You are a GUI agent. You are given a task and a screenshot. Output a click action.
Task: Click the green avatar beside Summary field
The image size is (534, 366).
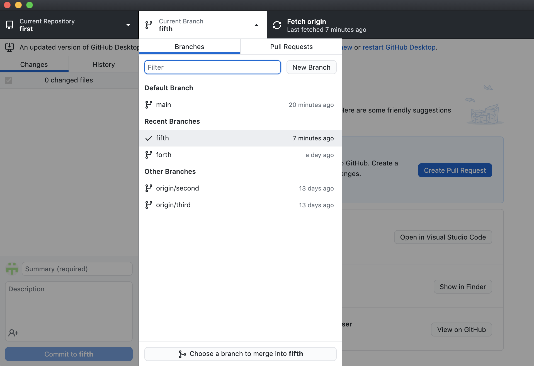(x=12, y=269)
